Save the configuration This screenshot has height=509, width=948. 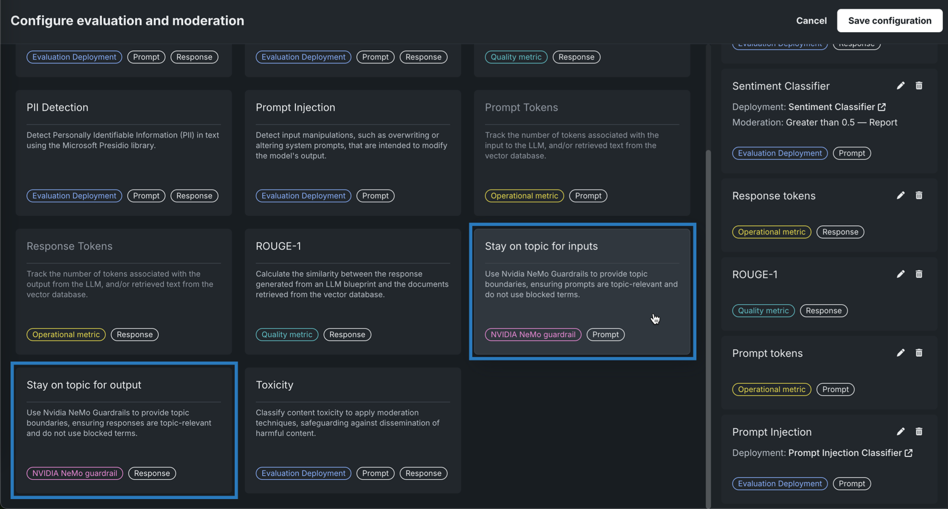(x=889, y=20)
